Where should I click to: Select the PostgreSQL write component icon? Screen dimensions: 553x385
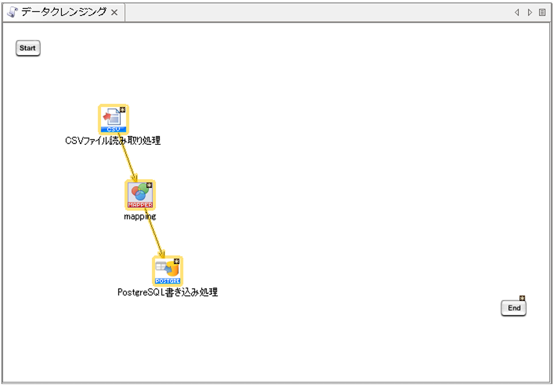coord(167,271)
